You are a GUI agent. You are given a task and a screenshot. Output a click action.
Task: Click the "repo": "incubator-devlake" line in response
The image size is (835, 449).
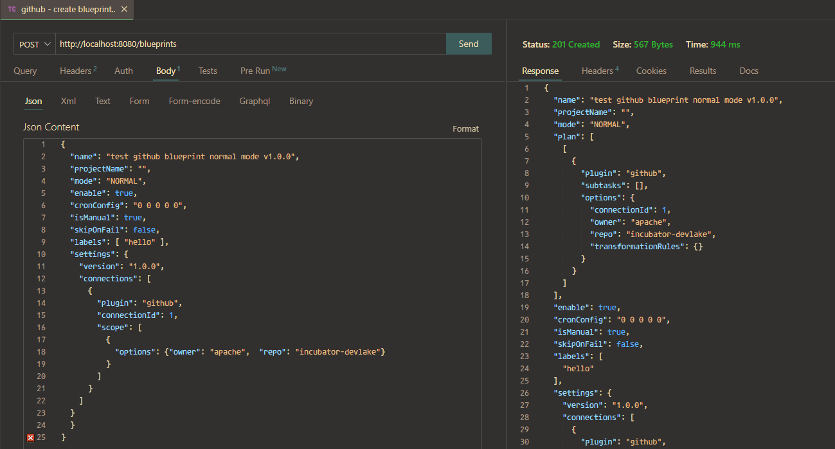(653, 234)
